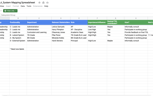Select the Harry Plimpton cell
This screenshot has width=153, height=96.
coord(61,30)
